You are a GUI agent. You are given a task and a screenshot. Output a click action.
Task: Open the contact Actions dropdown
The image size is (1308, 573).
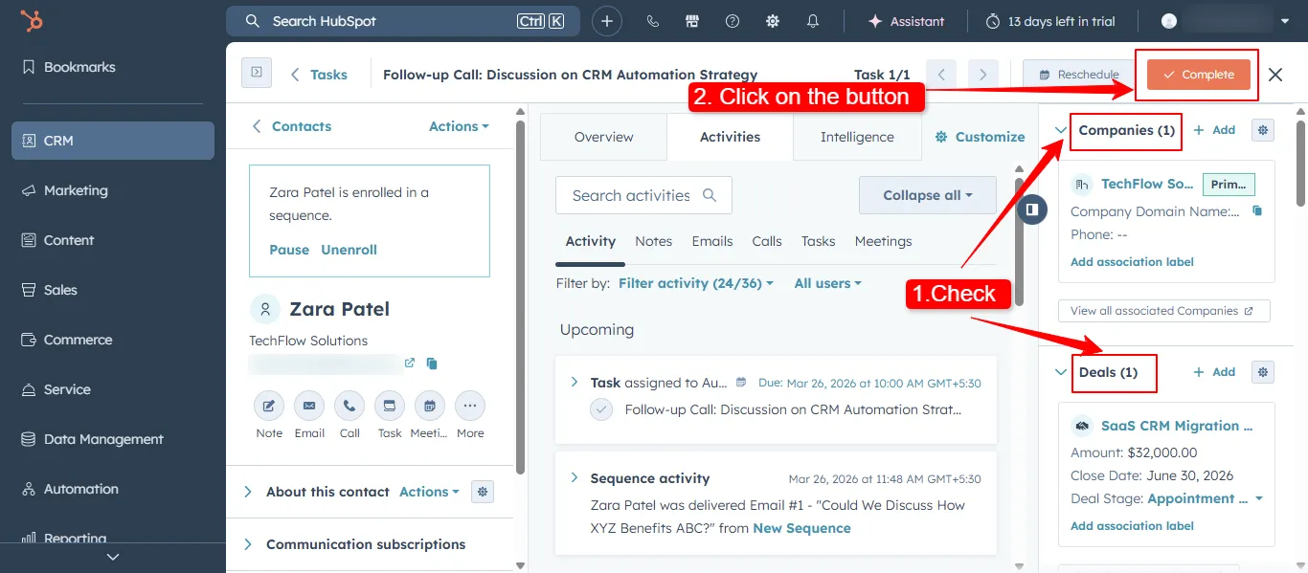point(459,126)
